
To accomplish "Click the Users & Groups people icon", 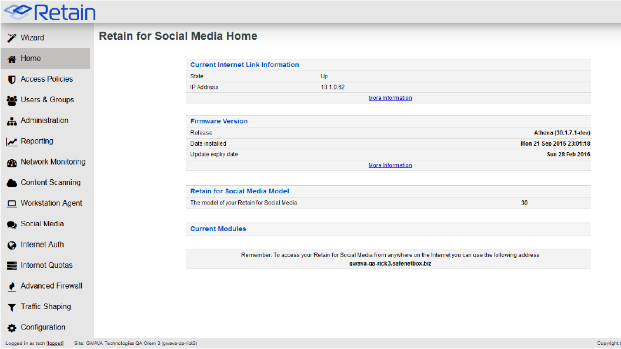I will (x=12, y=100).
